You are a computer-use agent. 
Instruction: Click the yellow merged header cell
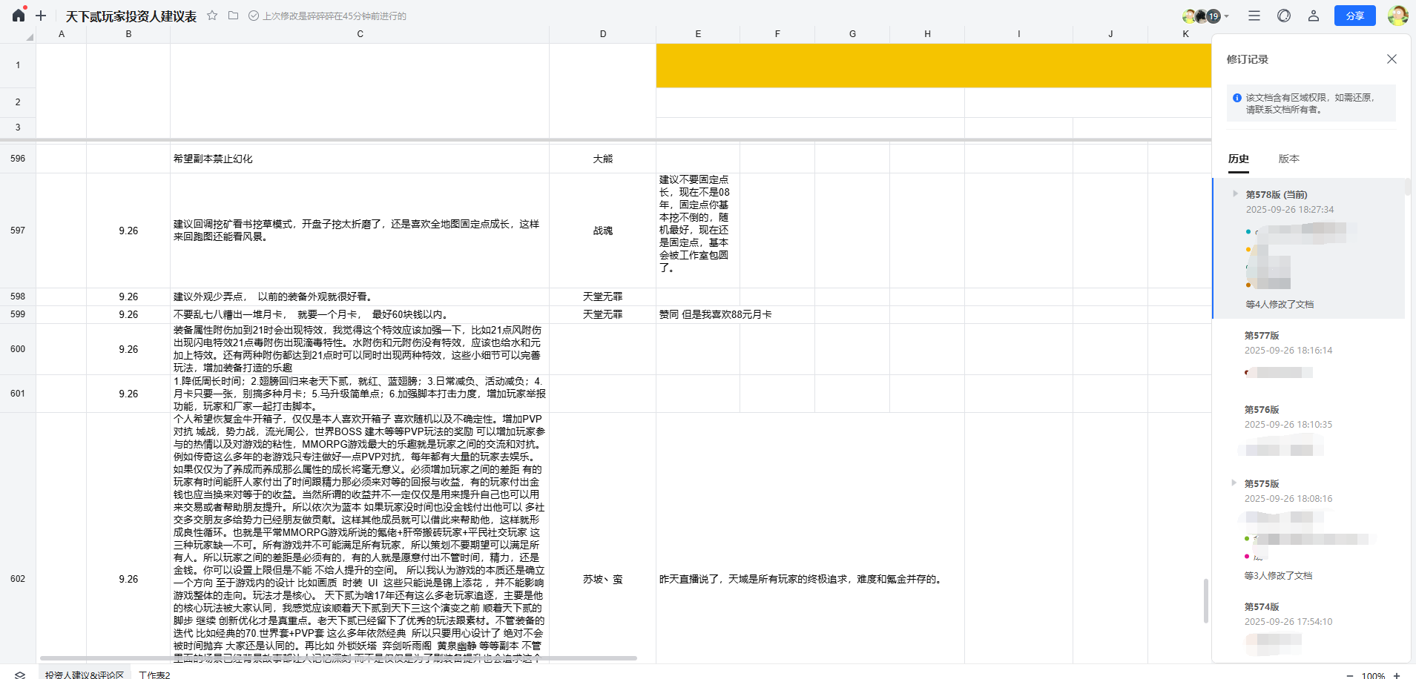click(933, 65)
